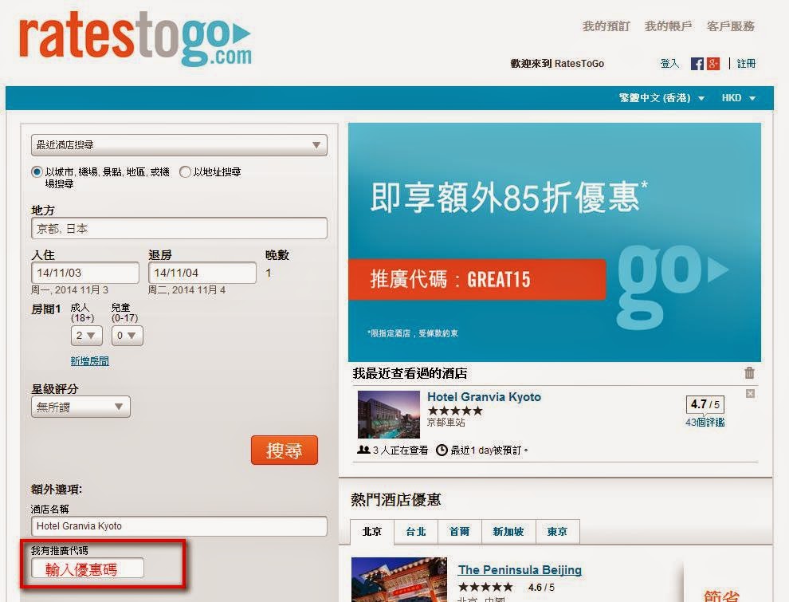Select the 以地址搜尋 radio button
This screenshot has width=789, height=602.
point(185,171)
